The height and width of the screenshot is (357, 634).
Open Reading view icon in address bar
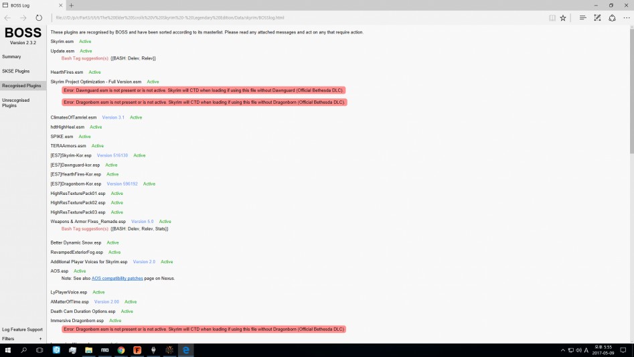pyautogui.click(x=552, y=18)
